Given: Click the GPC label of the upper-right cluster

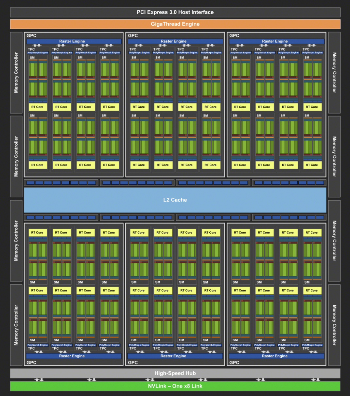Looking at the screenshot, I should tap(234, 35).
